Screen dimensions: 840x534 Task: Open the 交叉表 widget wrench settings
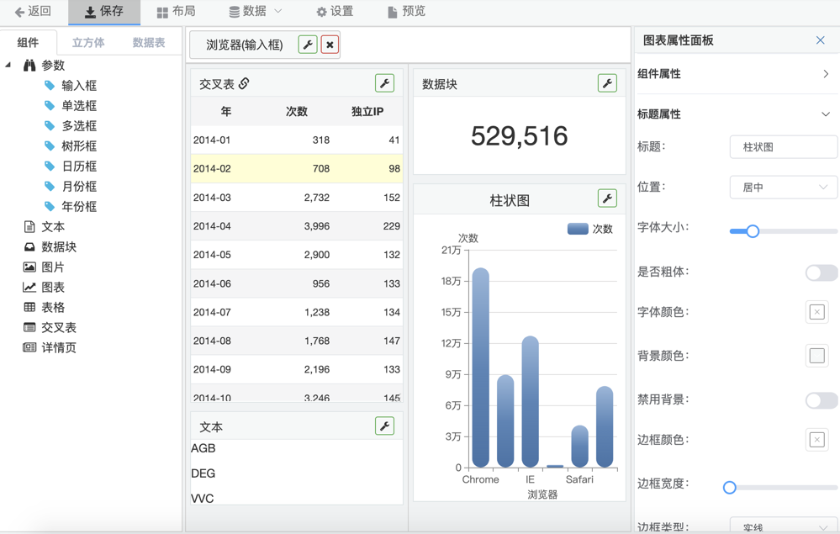click(384, 83)
